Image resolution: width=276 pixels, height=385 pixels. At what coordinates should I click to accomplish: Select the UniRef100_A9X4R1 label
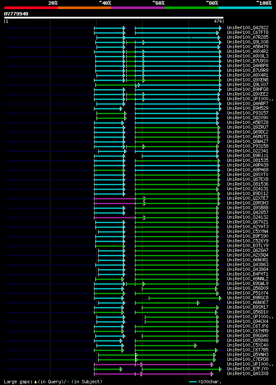pyautogui.click(x=248, y=75)
